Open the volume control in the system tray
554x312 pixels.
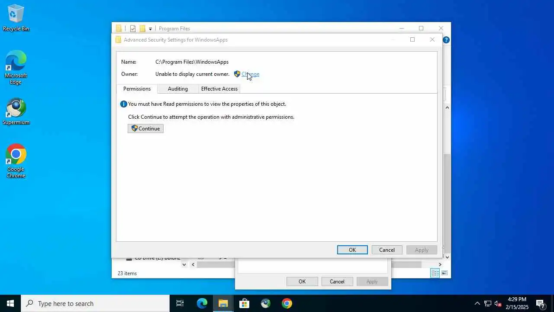(x=498, y=303)
